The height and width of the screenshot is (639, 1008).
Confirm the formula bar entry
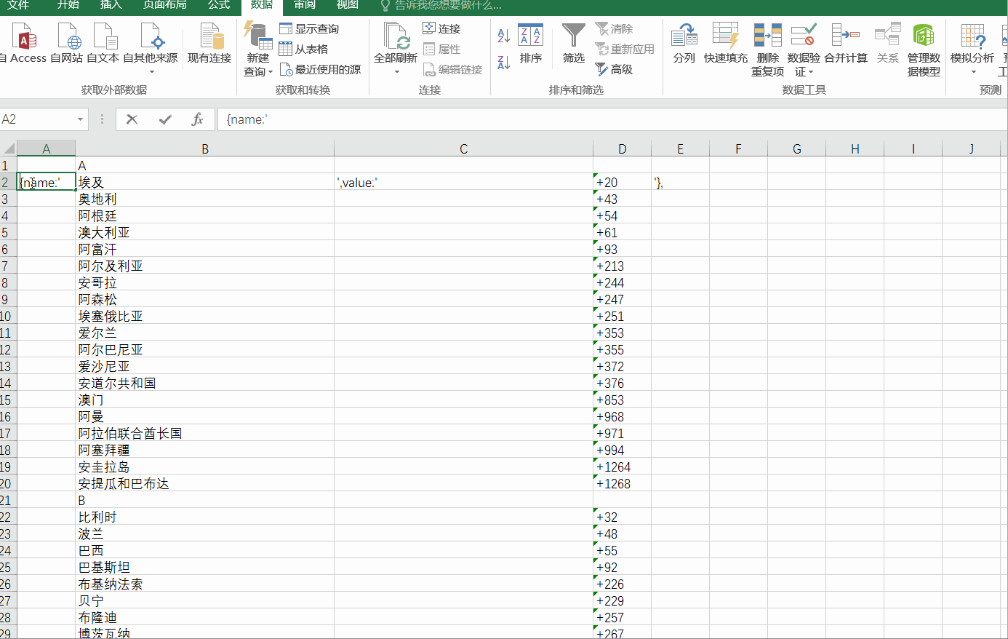coord(165,119)
